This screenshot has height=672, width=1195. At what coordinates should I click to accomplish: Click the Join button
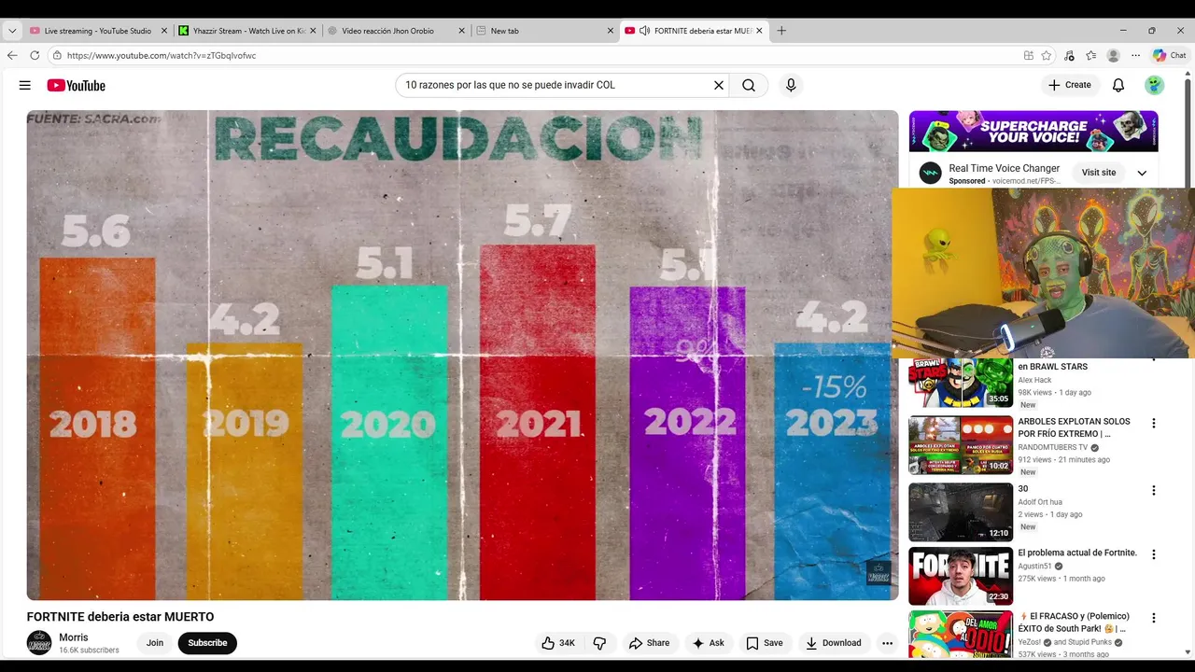(155, 643)
